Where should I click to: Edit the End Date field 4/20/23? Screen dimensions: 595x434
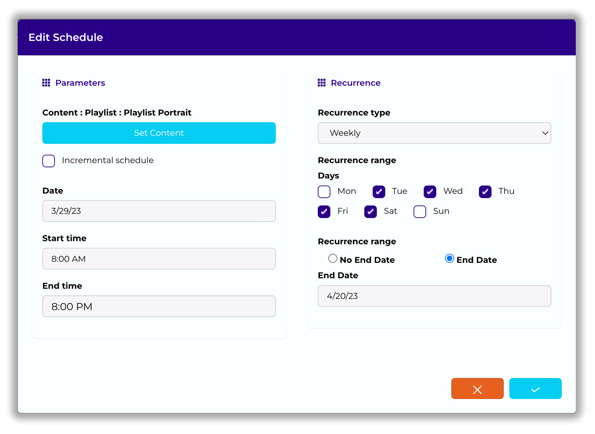coord(434,296)
